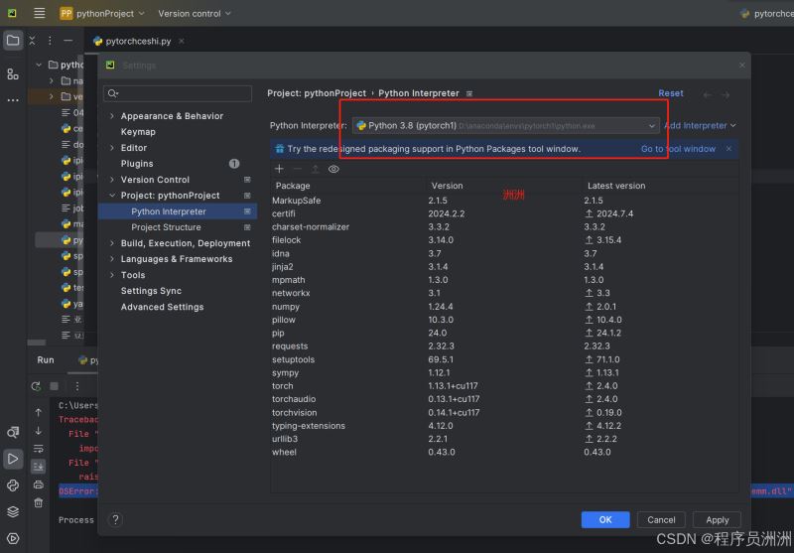Expand Editor settings section
Screen dimensions: 794x553
(x=112, y=148)
